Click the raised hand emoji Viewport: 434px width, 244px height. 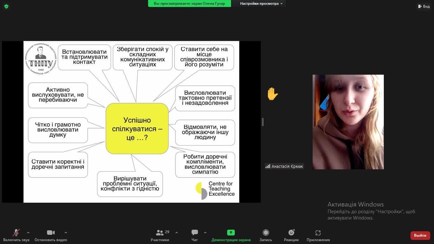(272, 94)
